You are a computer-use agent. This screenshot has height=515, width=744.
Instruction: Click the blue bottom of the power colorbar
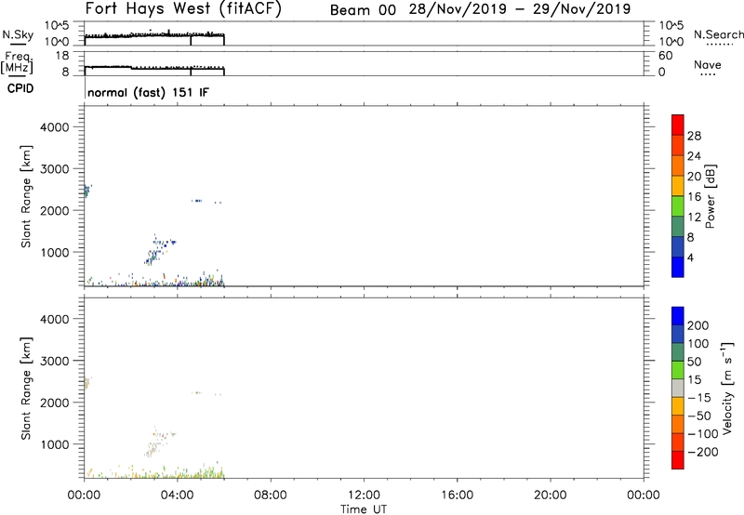click(678, 268)
